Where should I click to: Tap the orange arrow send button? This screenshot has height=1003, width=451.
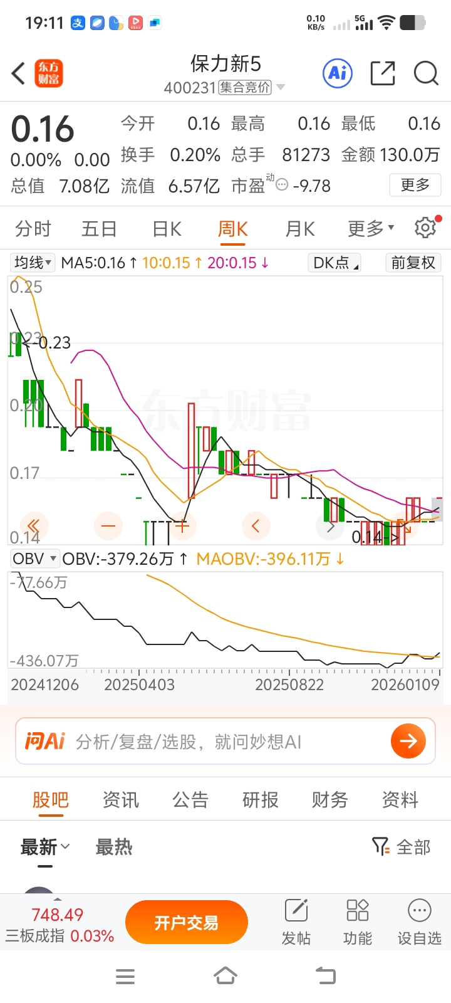[x=408, y=741]
